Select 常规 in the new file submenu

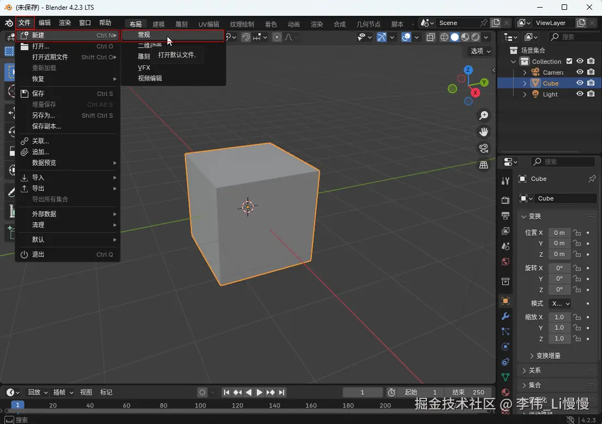(144, 35)
